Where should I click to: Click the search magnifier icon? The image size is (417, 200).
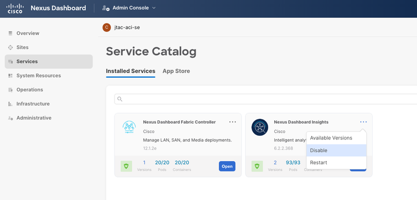click(120, 99)
